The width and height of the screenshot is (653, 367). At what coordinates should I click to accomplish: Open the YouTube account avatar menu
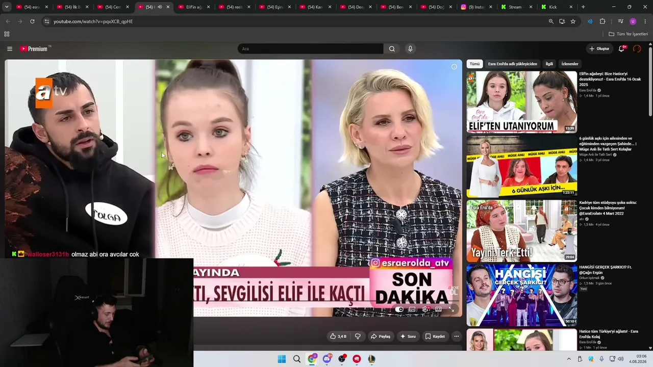click(x=637, y=49)
